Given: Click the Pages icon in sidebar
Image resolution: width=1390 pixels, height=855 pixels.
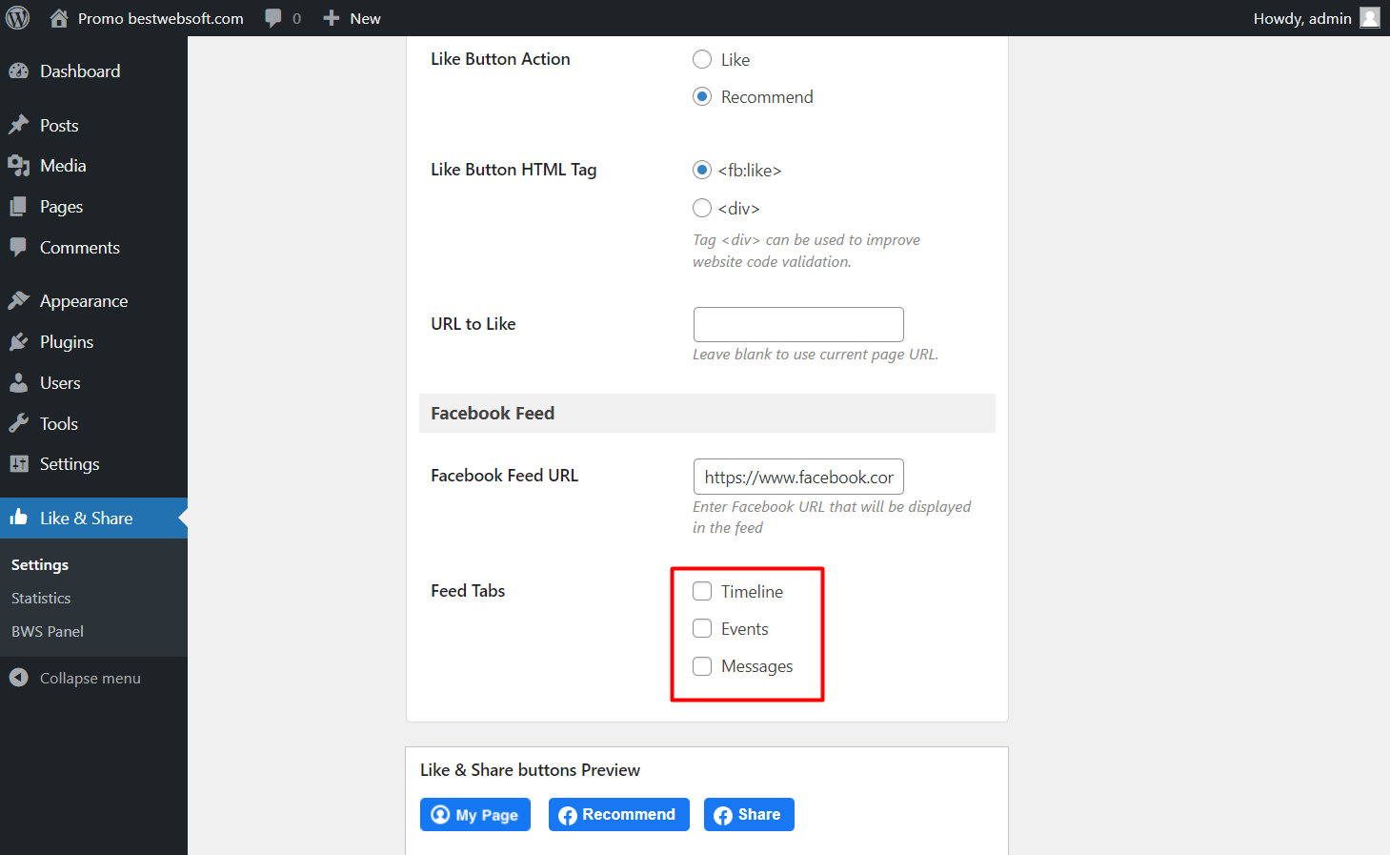Looking at the screenshot, I should [19, 207].
